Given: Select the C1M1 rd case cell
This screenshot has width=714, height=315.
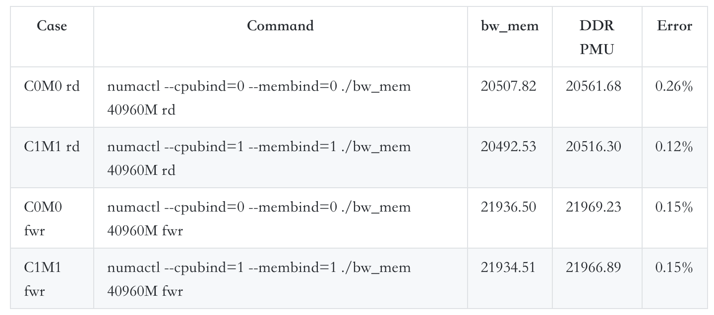Looking at the screenshot, I should point(52,147).
